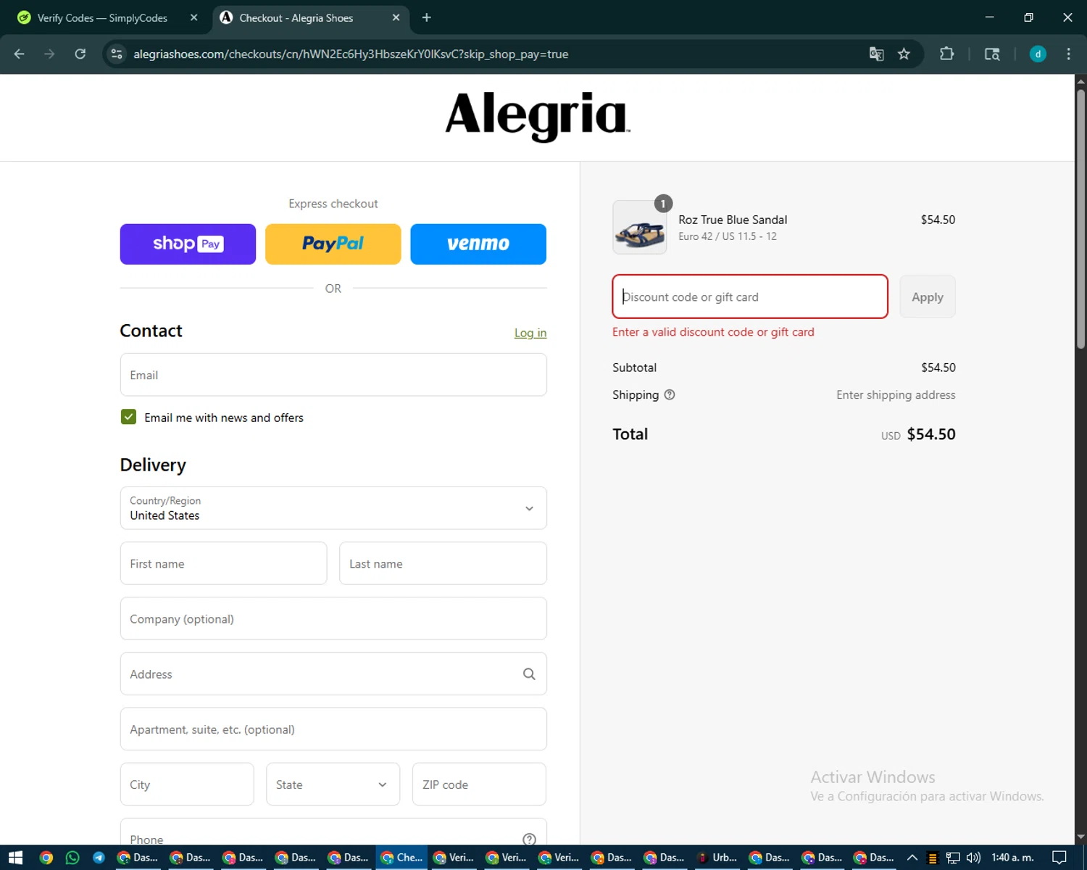The height and width of the screenshot is (870, 1087).
Task: Switch to the 'Che...' taskbar window
Action: (x=401, y=858)
